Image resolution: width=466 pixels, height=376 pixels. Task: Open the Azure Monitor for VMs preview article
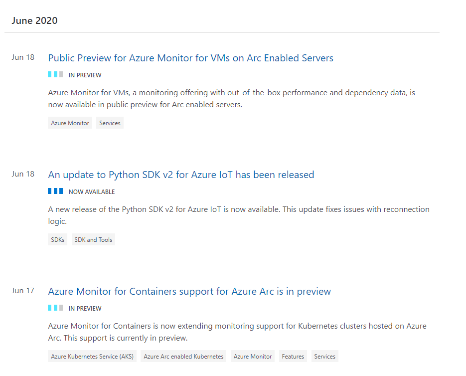coord(190,58)
